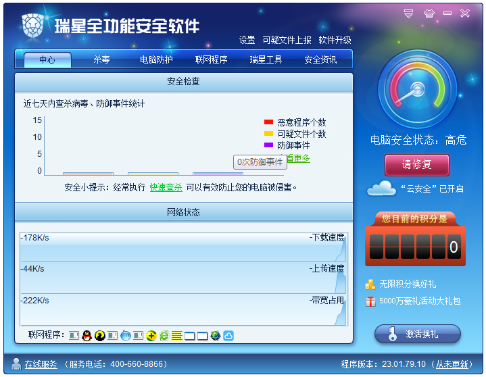Open the 快速查杀 quick scan link
Viewport: 486px width, 377px height.
[x=166, y=187]
